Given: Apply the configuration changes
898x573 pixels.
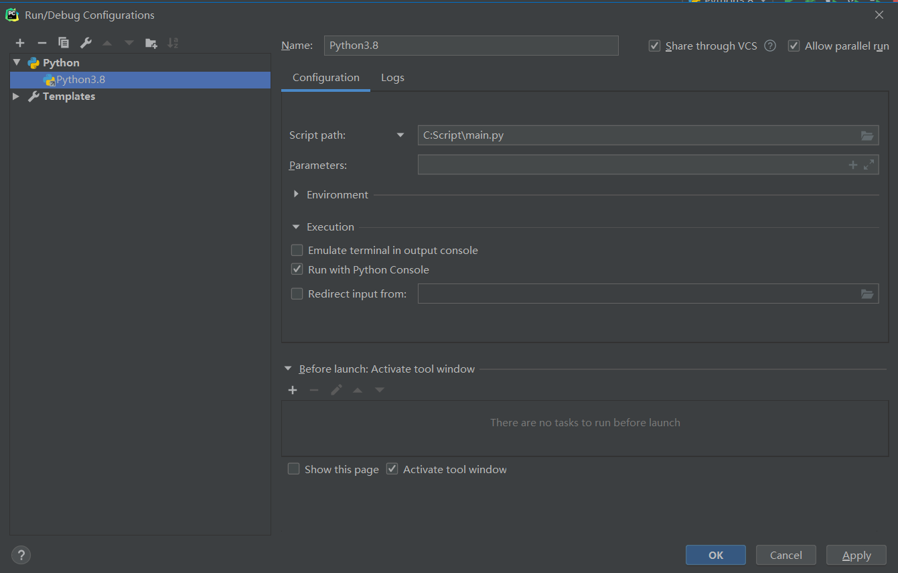Looking at the screenshot, I should [x=856, y=555].
